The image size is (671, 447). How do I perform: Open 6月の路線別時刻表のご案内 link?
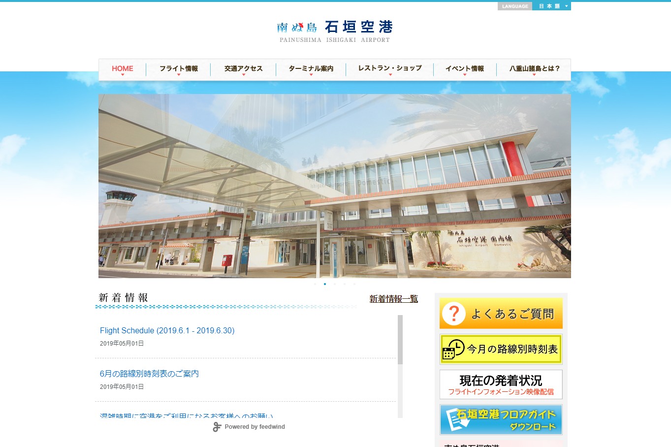click(x=149, y=374)
